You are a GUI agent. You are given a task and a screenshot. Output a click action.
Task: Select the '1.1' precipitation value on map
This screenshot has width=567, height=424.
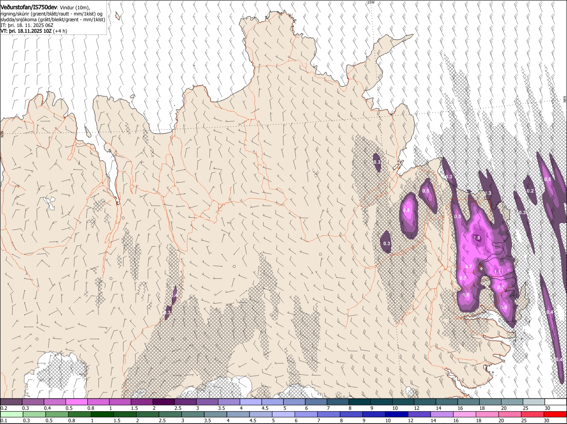click(497, 272)
